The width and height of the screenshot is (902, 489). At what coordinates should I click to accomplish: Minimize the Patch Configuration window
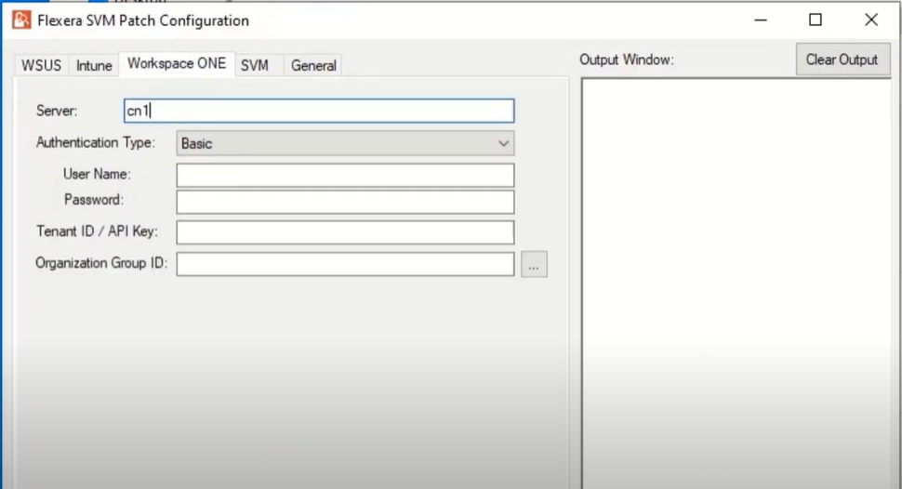tap(761, 20)
